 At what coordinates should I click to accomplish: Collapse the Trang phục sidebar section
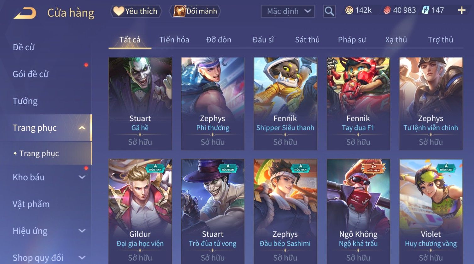[82, 128]
